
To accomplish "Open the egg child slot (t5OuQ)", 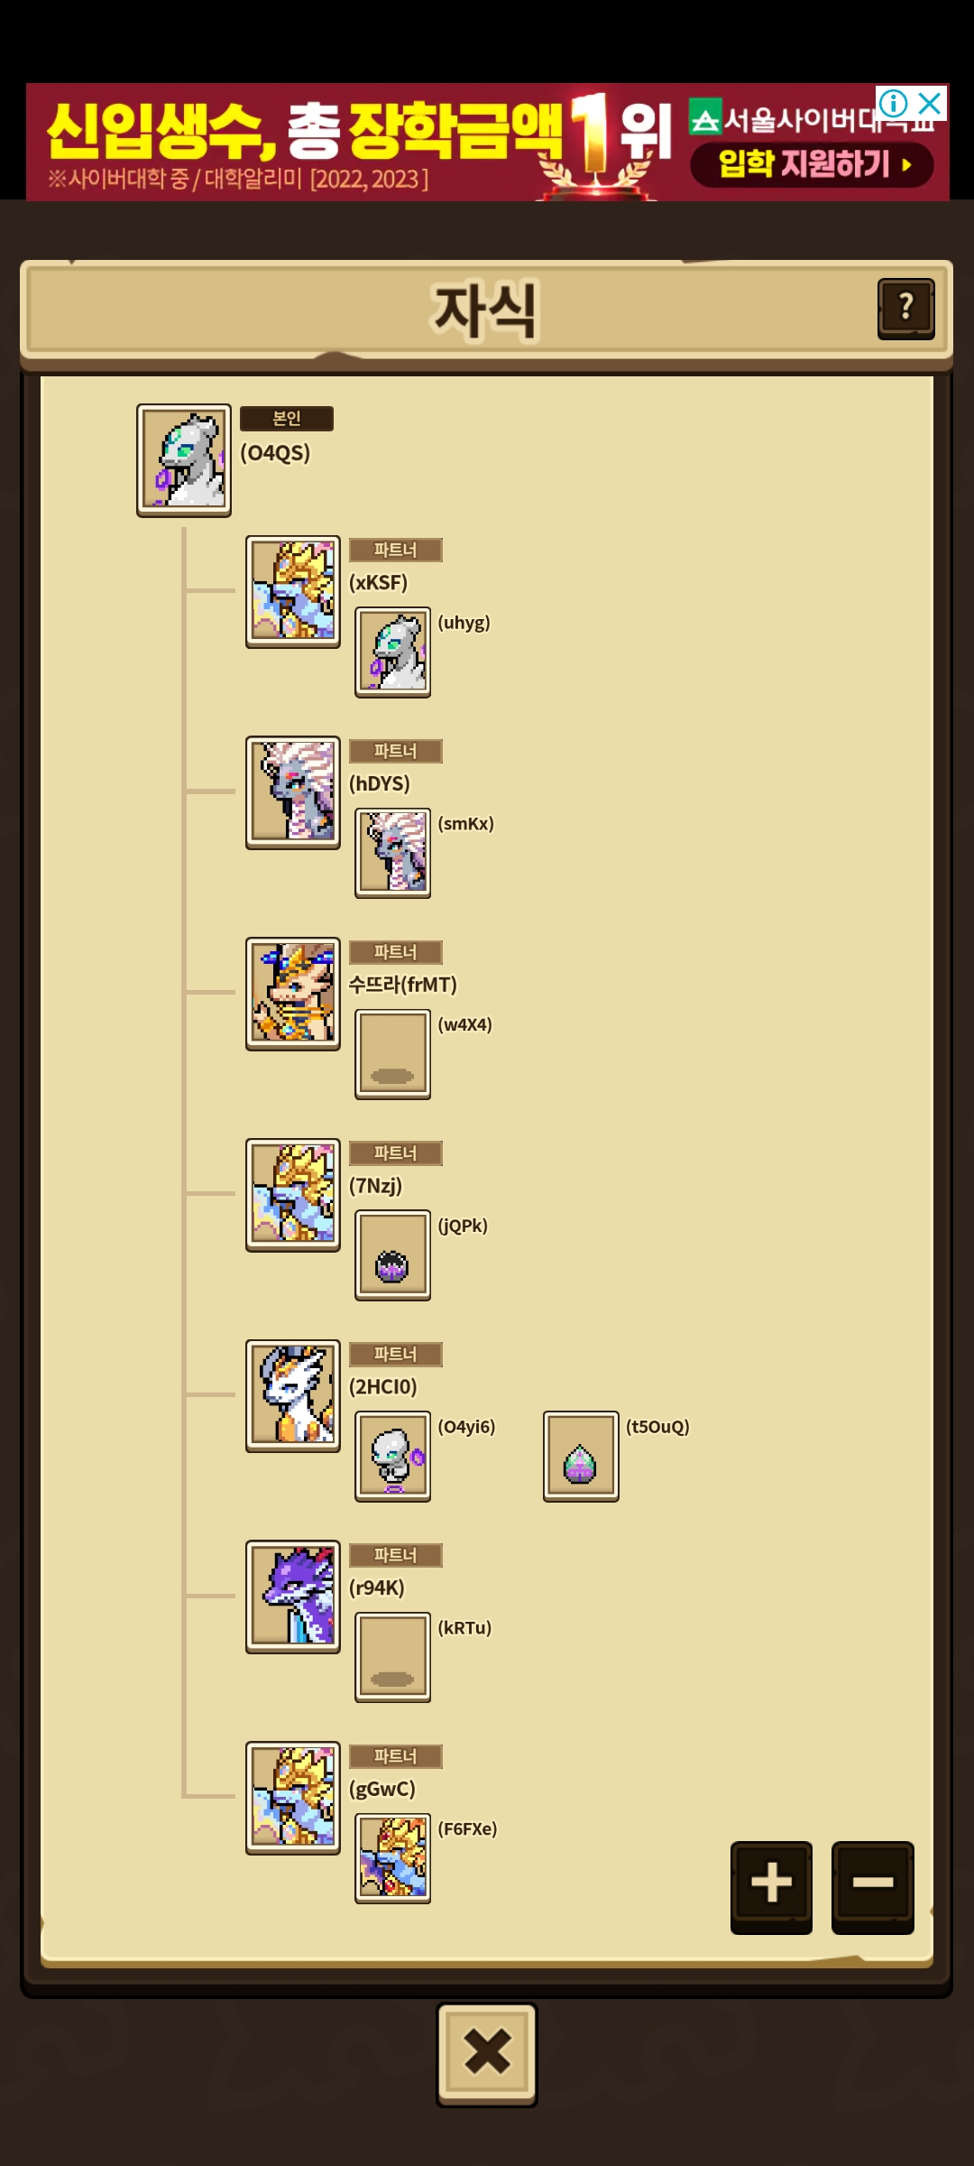I will 581,1457.
